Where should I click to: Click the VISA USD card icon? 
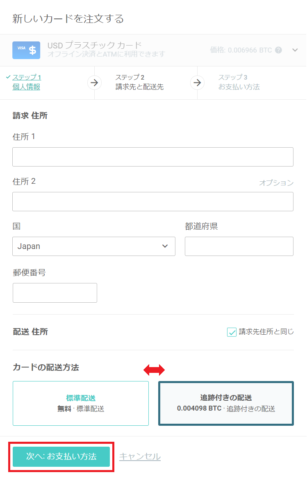(x=26, y=50)
